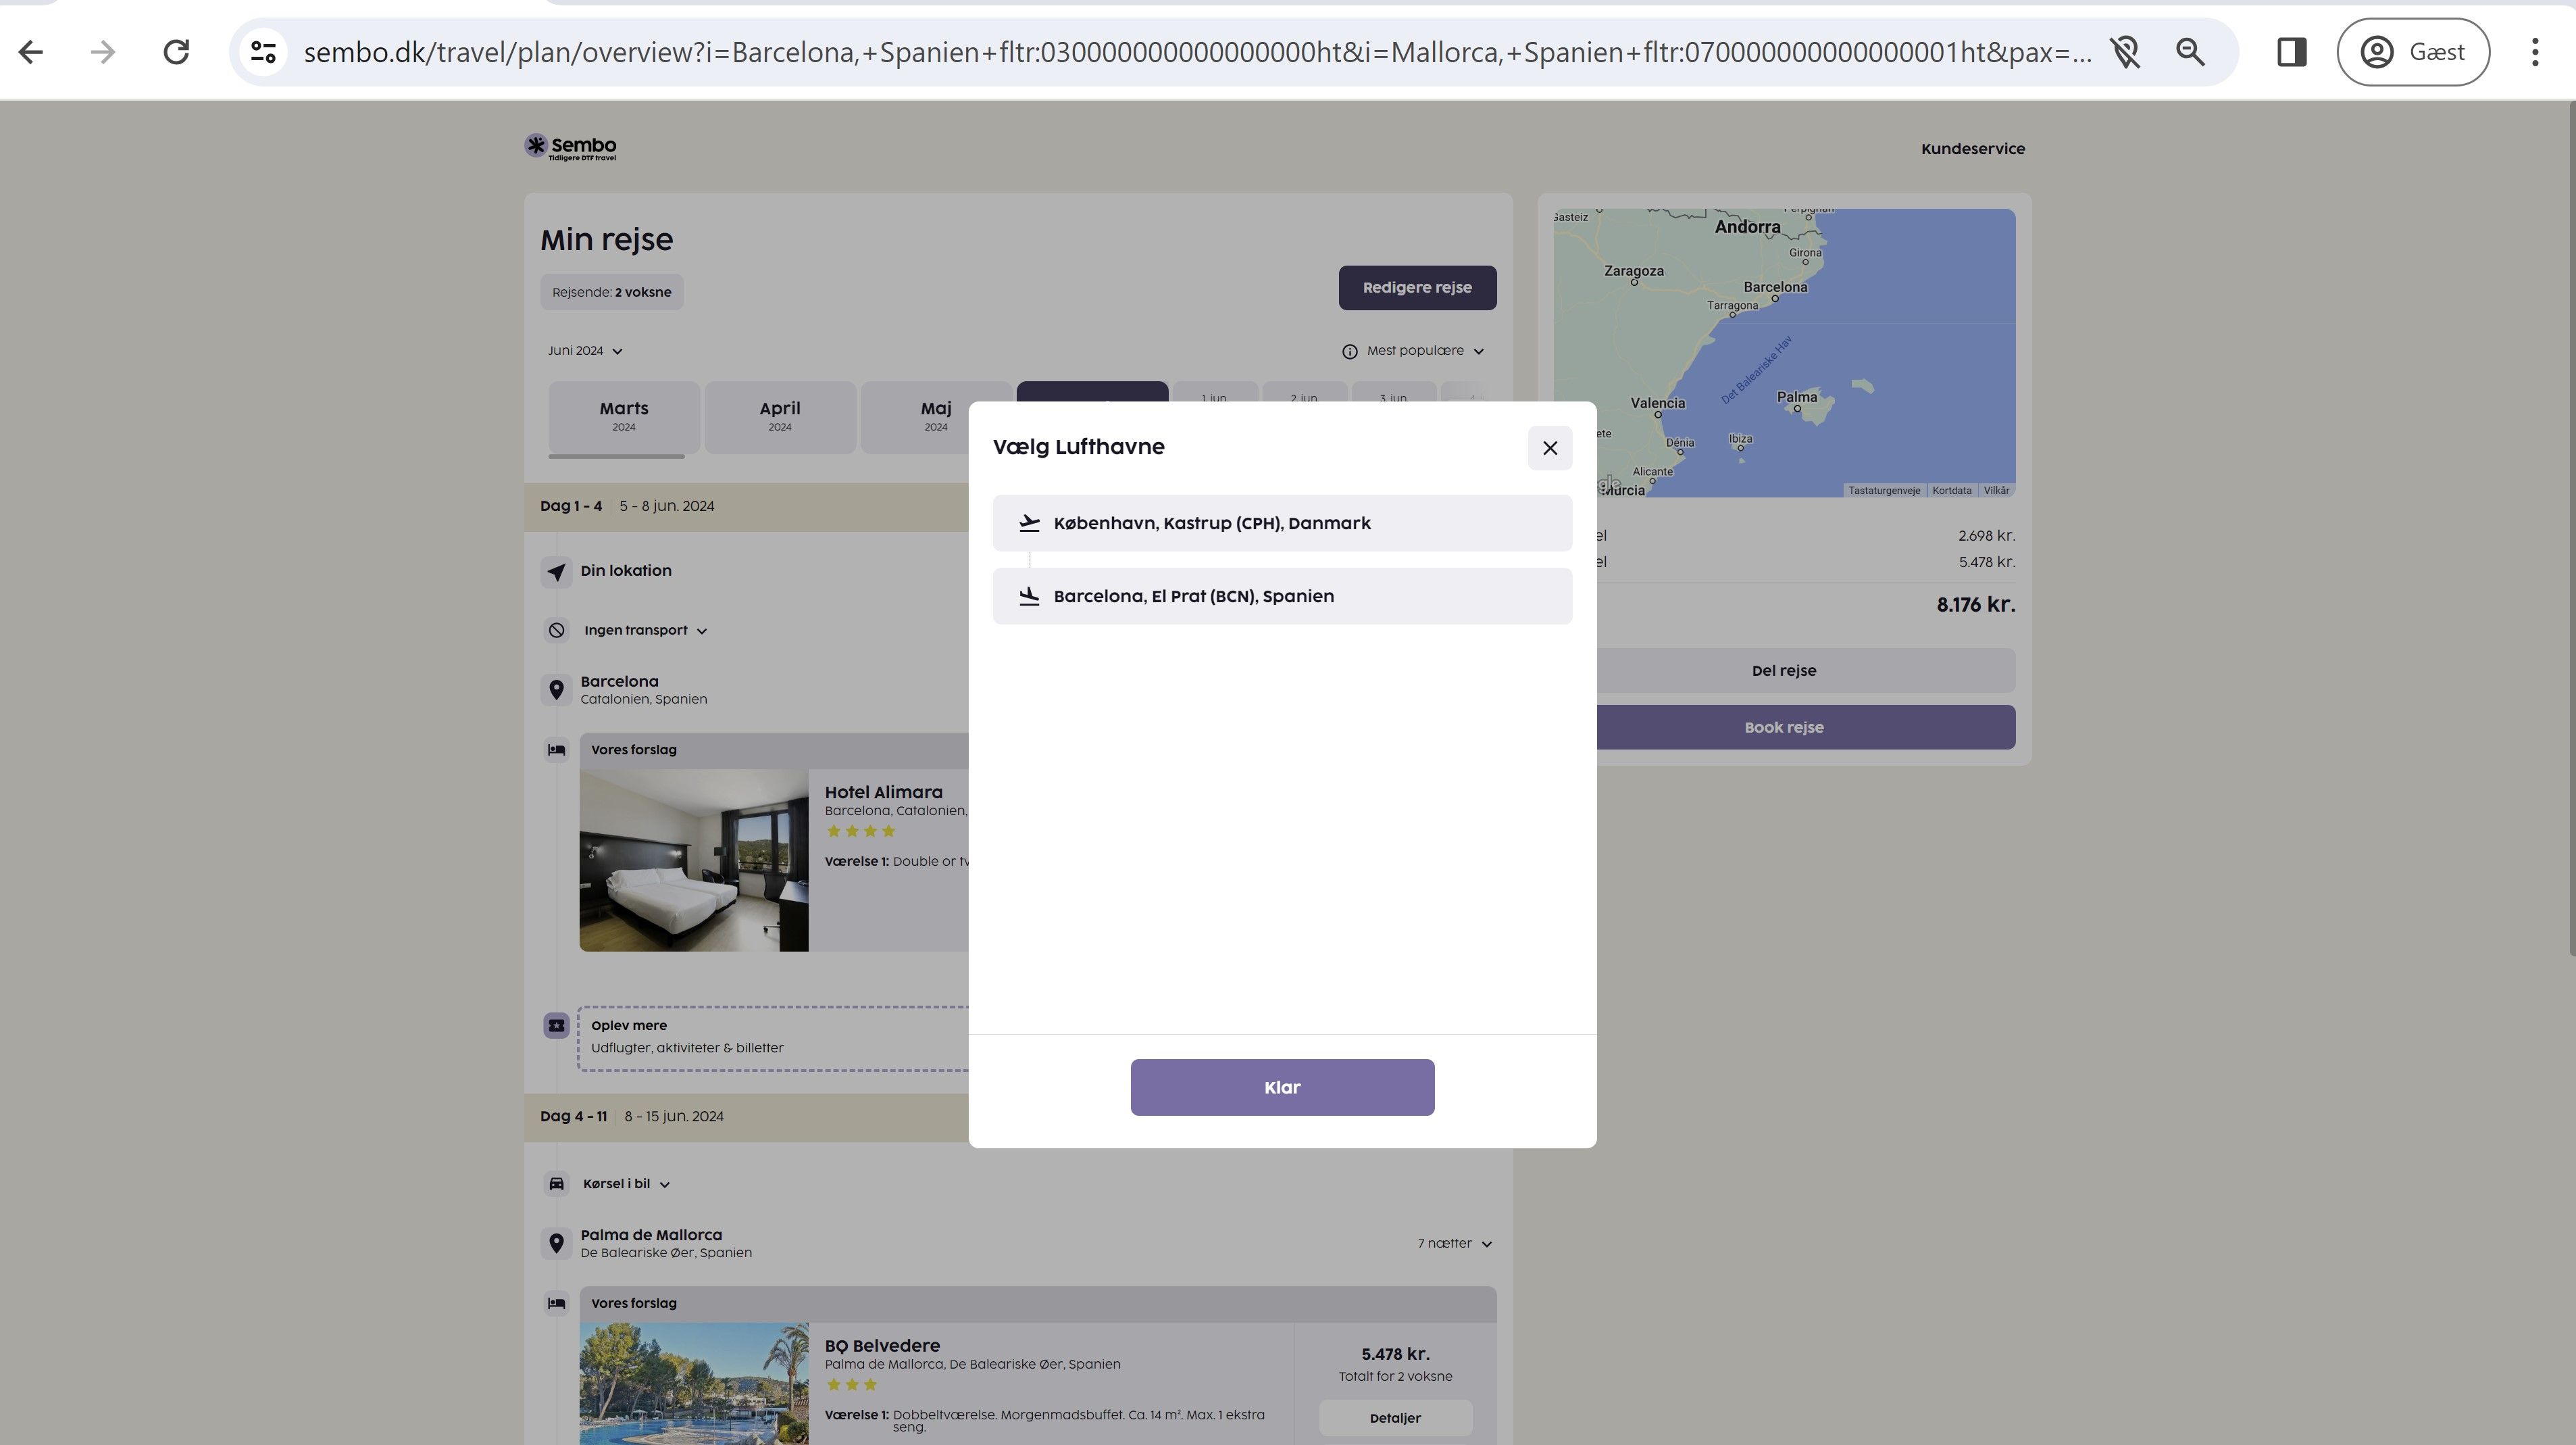Close the Vælg Lufthavne dialog
The image size is (2576, 1445).
coord(1549,448)
